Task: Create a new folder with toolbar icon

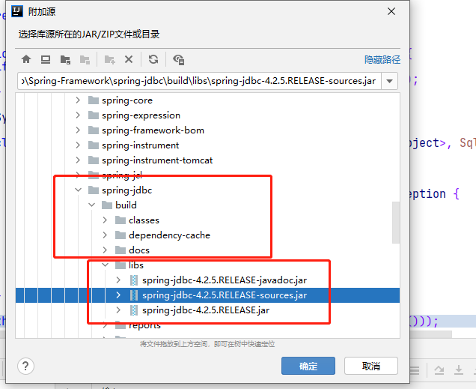Action: (x=109, y=59)
